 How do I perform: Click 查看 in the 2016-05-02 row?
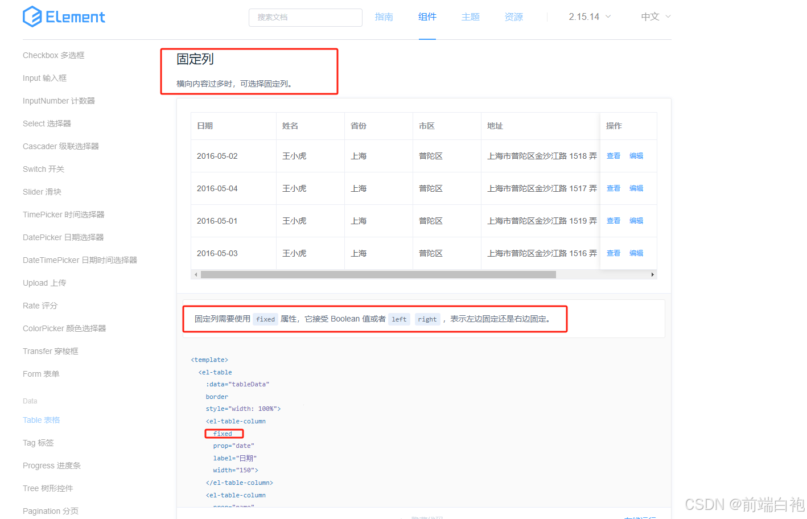click(x=614, y=156)
